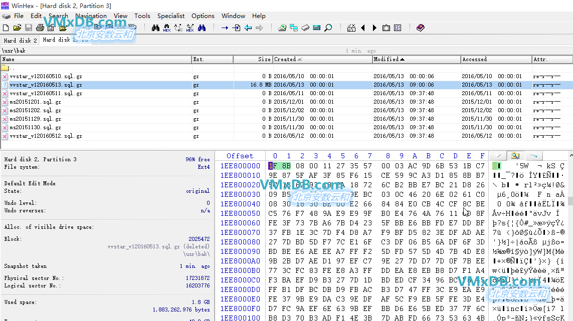Screen dimensions: 573x321
Task: Click the black left triangle icon
Action: click(363, 28)
